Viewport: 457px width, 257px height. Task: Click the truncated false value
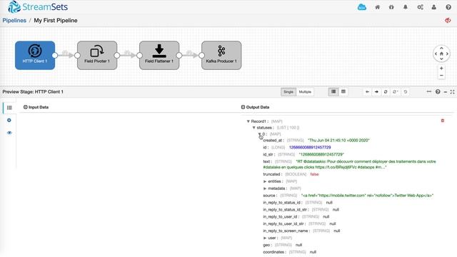point(314,174)
